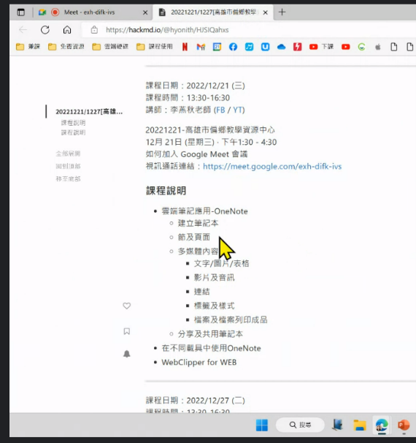Open the blue music note bookmark
The image size is (416, 443).
[x=249, y=47]
